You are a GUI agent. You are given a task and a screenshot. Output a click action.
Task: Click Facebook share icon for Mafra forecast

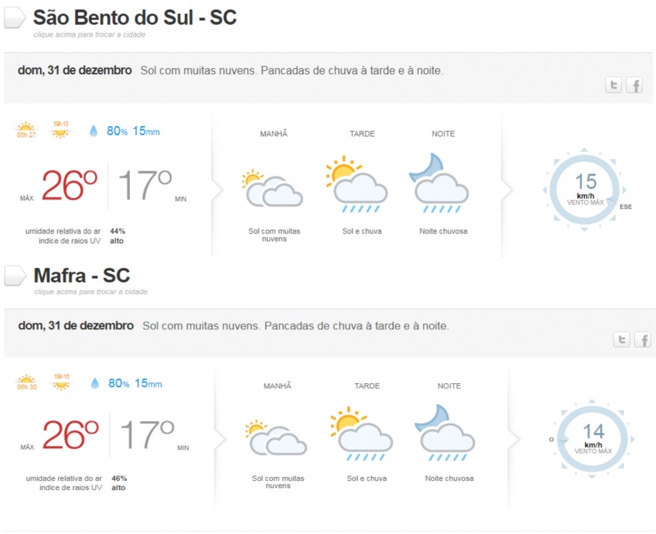(642, 339)
